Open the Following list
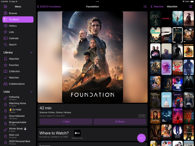This screenshot has width=195, height=146. tap(18, 98)
